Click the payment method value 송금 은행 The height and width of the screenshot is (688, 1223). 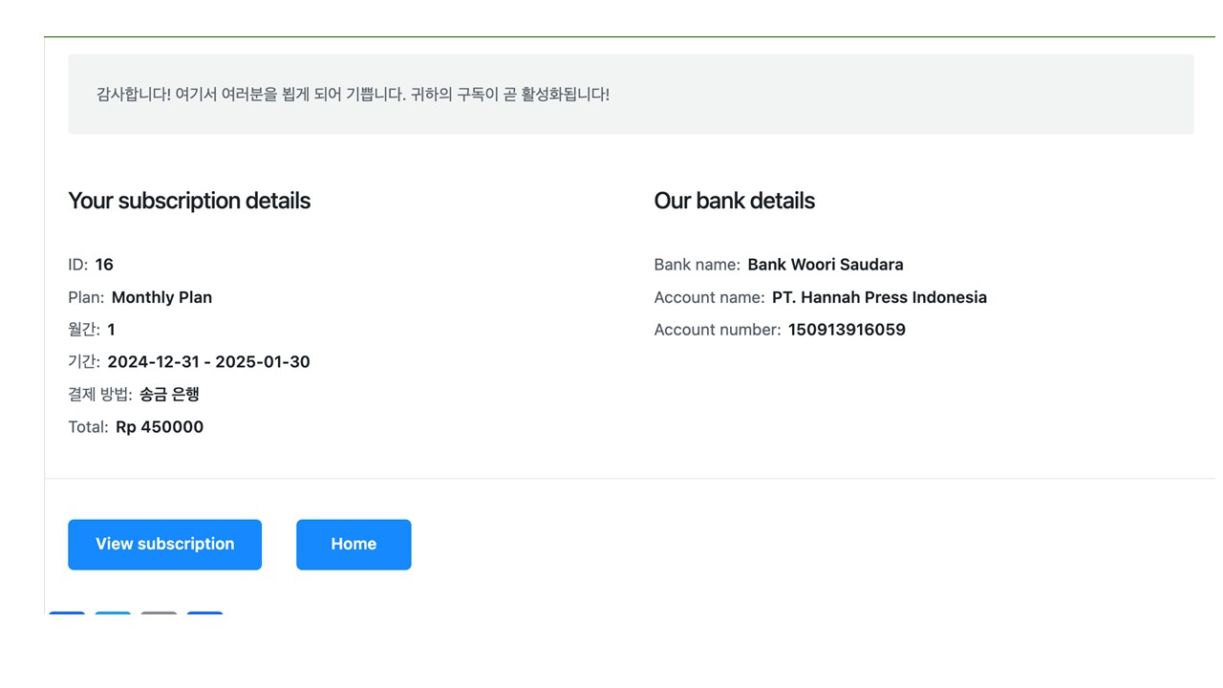coord(169,395)
